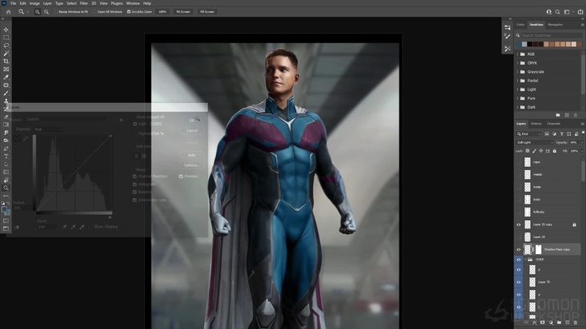Add a layer mask in Layers panel
Viewport: 586px width, 329px height.
pos(542,323)
